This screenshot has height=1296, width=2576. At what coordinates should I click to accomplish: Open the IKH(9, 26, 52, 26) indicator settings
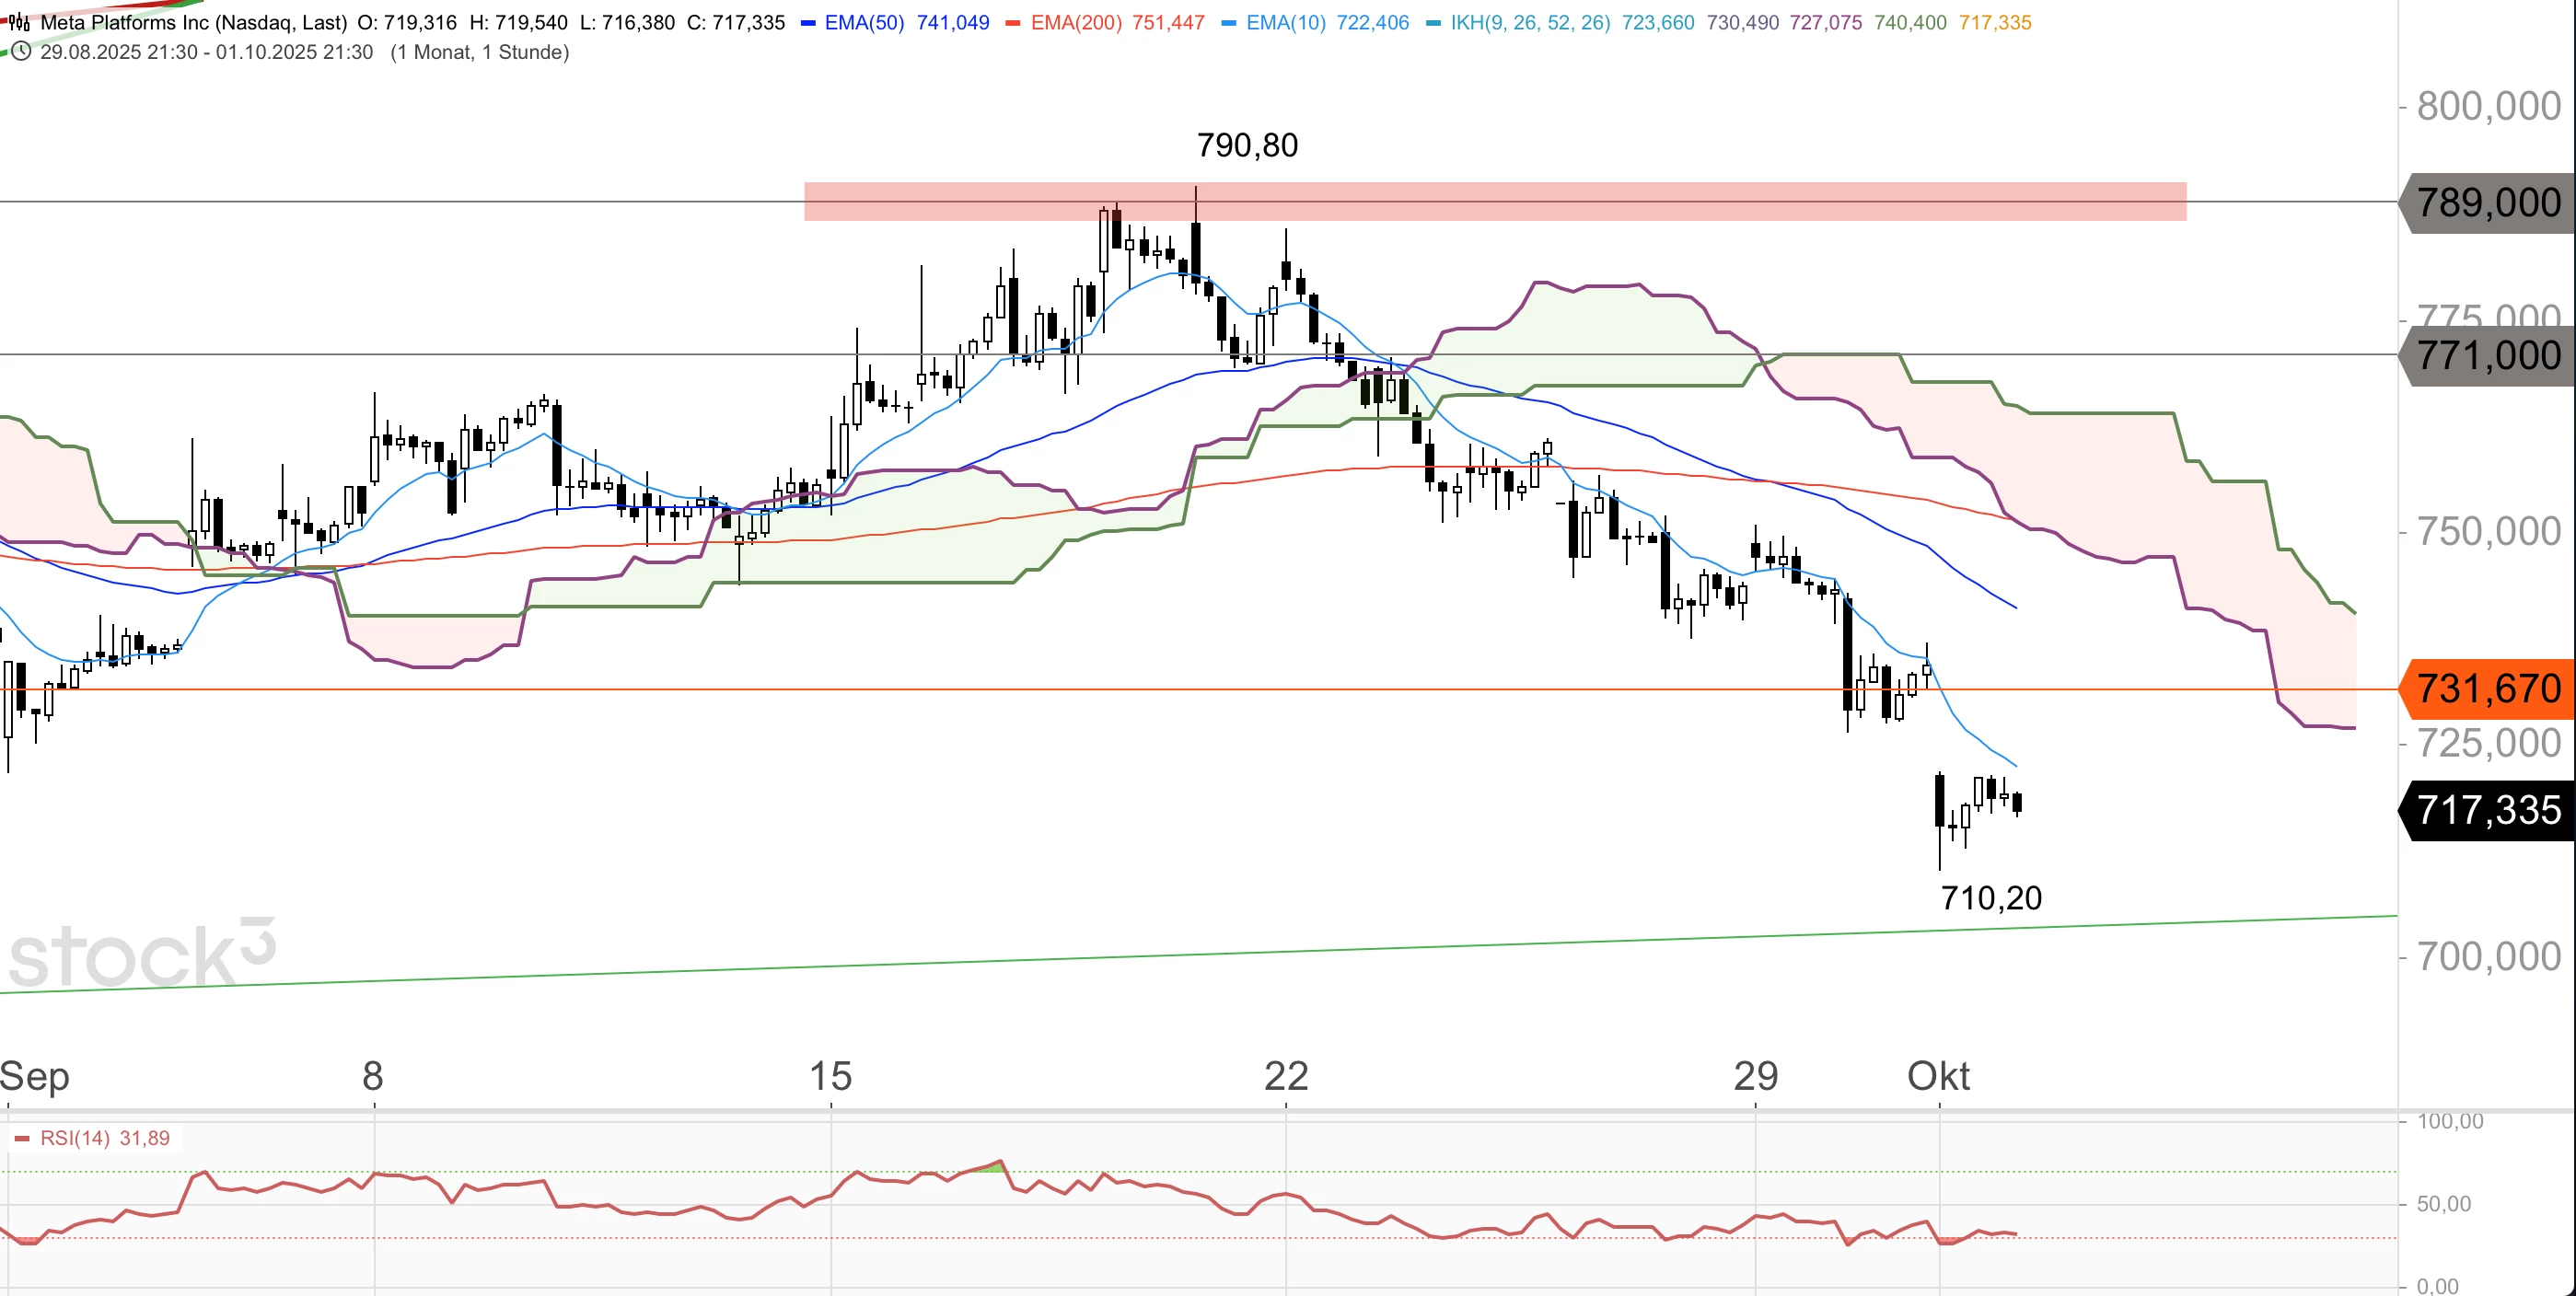point(1530,23)
